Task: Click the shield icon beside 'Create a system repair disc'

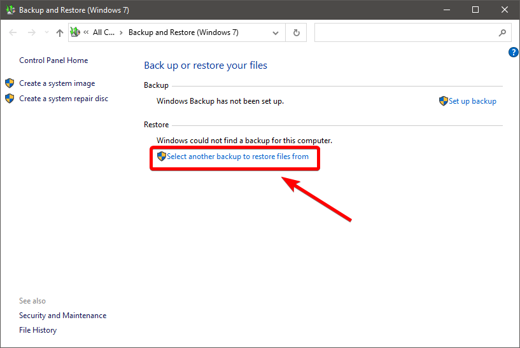Action: [x=10, y=99]
